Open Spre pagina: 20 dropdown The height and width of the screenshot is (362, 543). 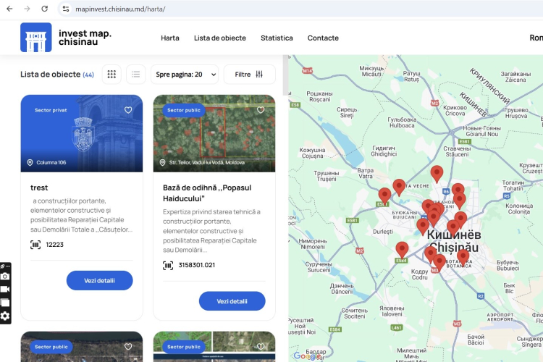point(185,74)
